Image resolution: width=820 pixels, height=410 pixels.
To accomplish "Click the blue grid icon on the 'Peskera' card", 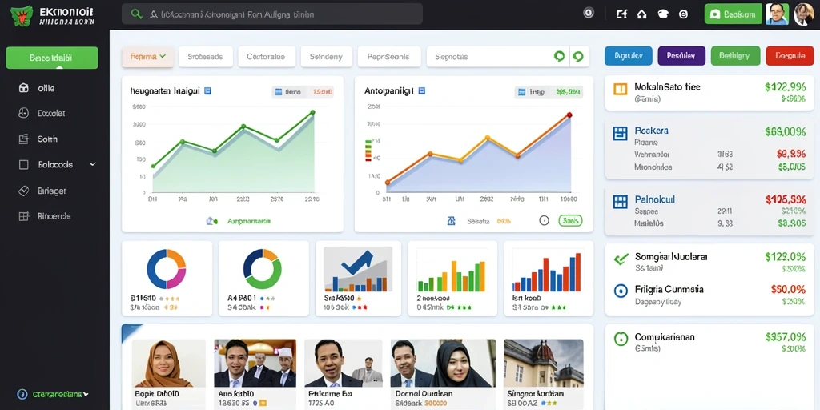I will pyautogui.click(x=620, y=133).
